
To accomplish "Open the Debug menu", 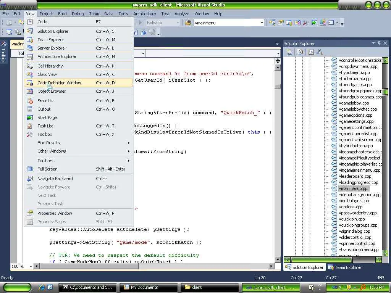I will point(78,14).
